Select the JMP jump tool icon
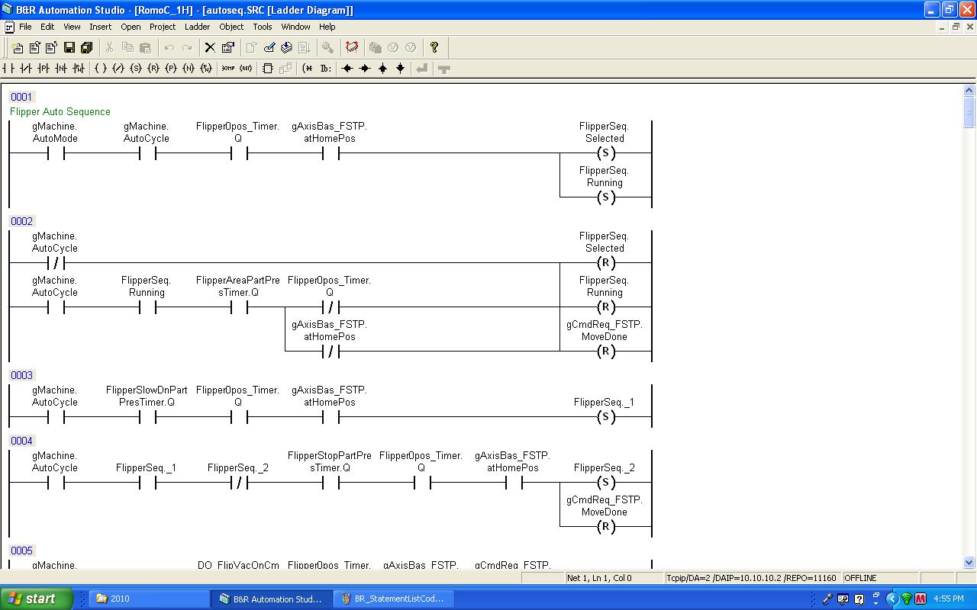The height and width of the screenshot is (610, 977). 228,69
